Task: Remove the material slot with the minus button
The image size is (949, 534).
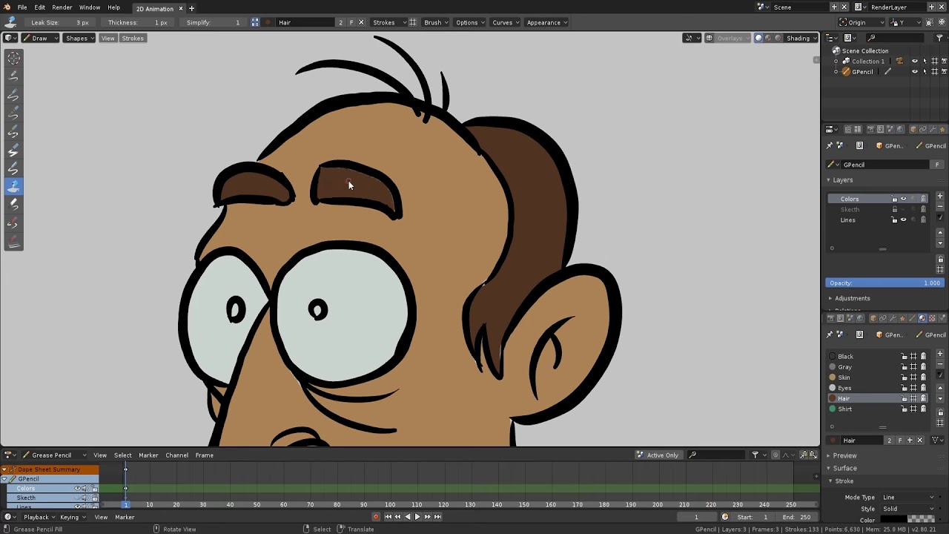Action: point(940,364)
